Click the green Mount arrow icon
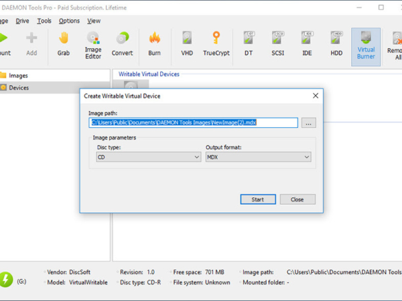The width and height of the screenshot is (402, 301). click(x=3, y=37)
